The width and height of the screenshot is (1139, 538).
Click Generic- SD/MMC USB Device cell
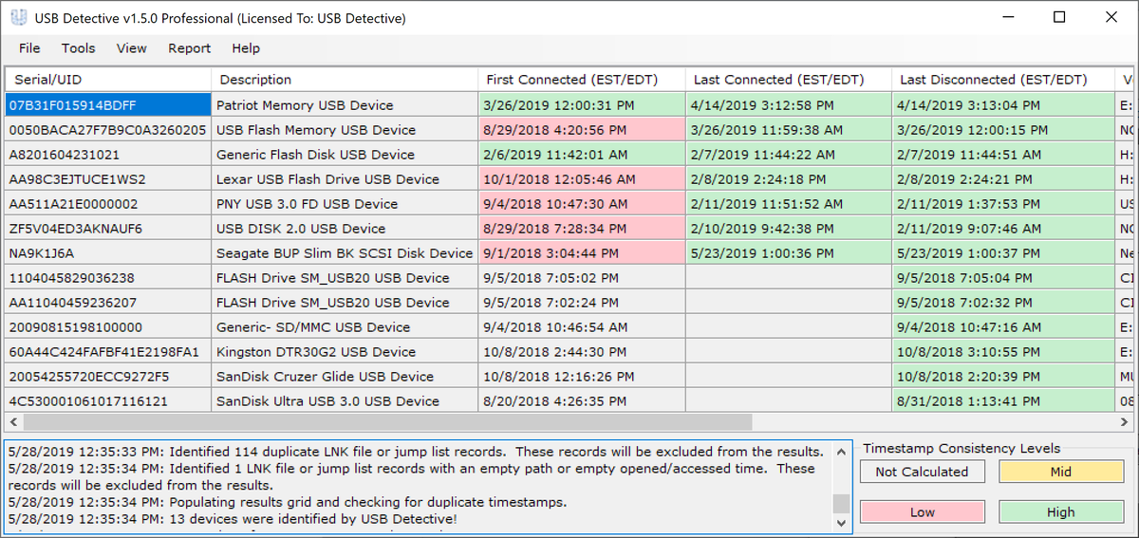coord(345,327)
